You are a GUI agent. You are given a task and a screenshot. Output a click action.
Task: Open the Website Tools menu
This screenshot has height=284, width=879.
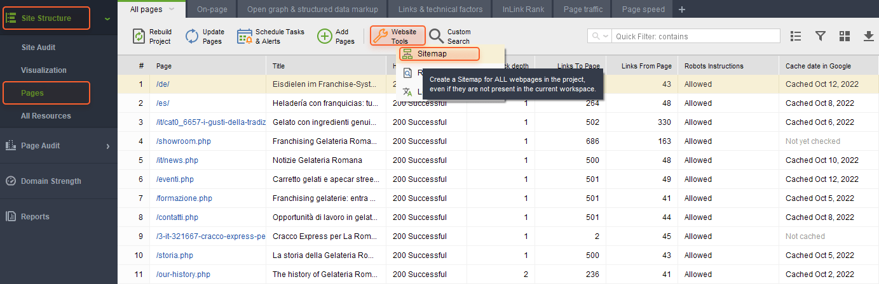[398, 36]
